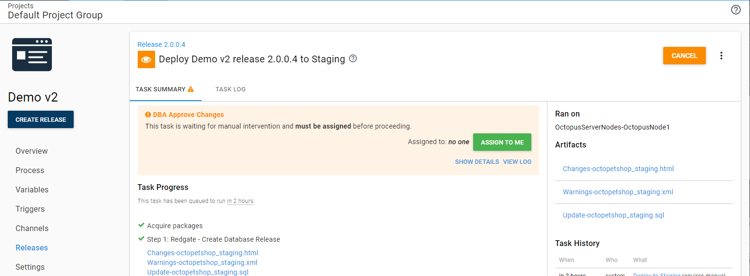This screenshot has height=276, width=750.
Task: Click green checkmark beside Acquire packages
Action: click(x=141, y=225)
